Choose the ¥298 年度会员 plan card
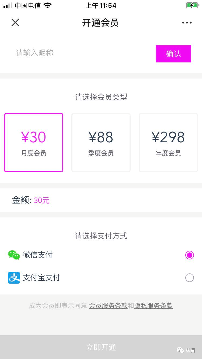The width and height of the screenshot is (202, 359). point(168,143)
